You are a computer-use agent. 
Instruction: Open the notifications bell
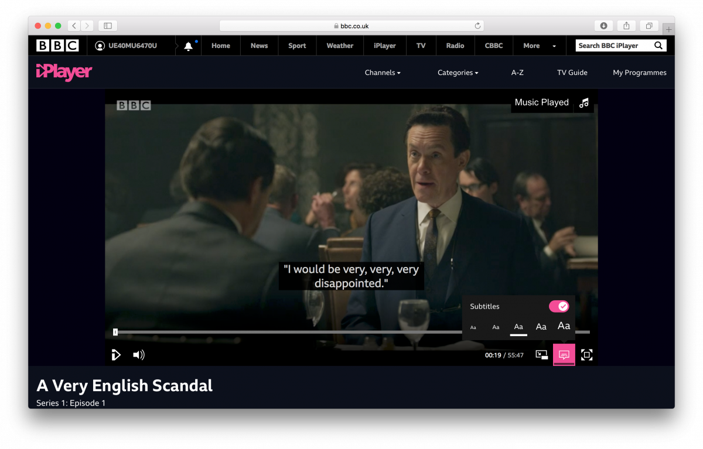tap(188, 46)
